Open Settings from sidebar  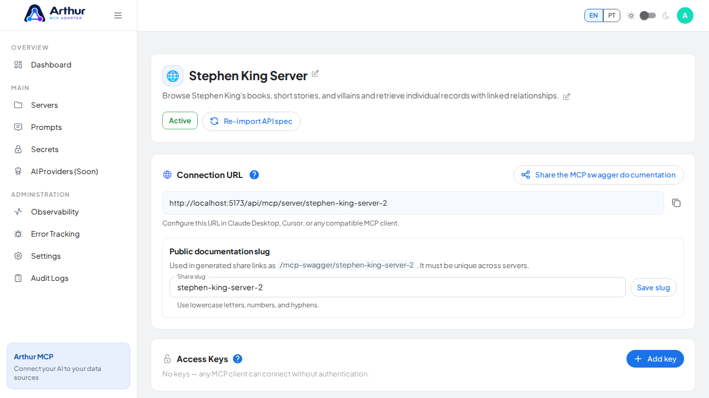(69, 256)
